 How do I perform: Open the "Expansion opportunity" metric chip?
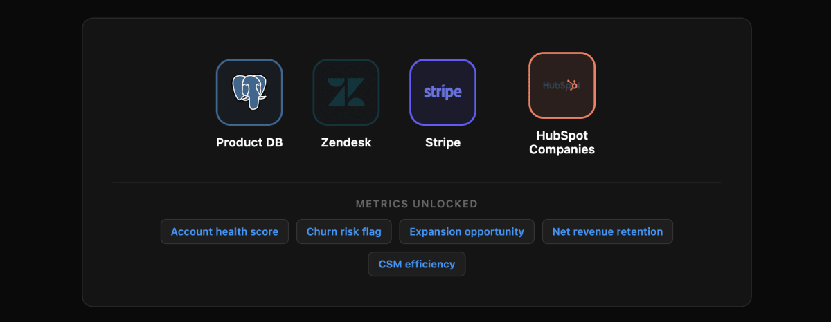click(x=467, y=231)
